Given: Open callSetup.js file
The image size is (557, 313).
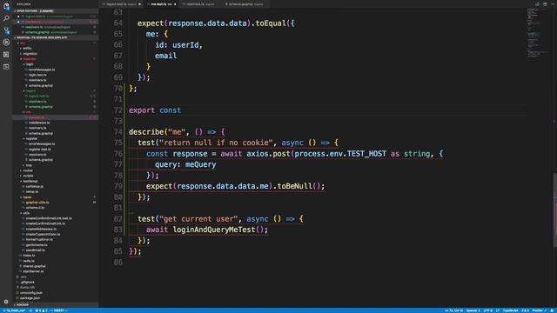Looking at the screenshot, I should [x=35, y=186].
